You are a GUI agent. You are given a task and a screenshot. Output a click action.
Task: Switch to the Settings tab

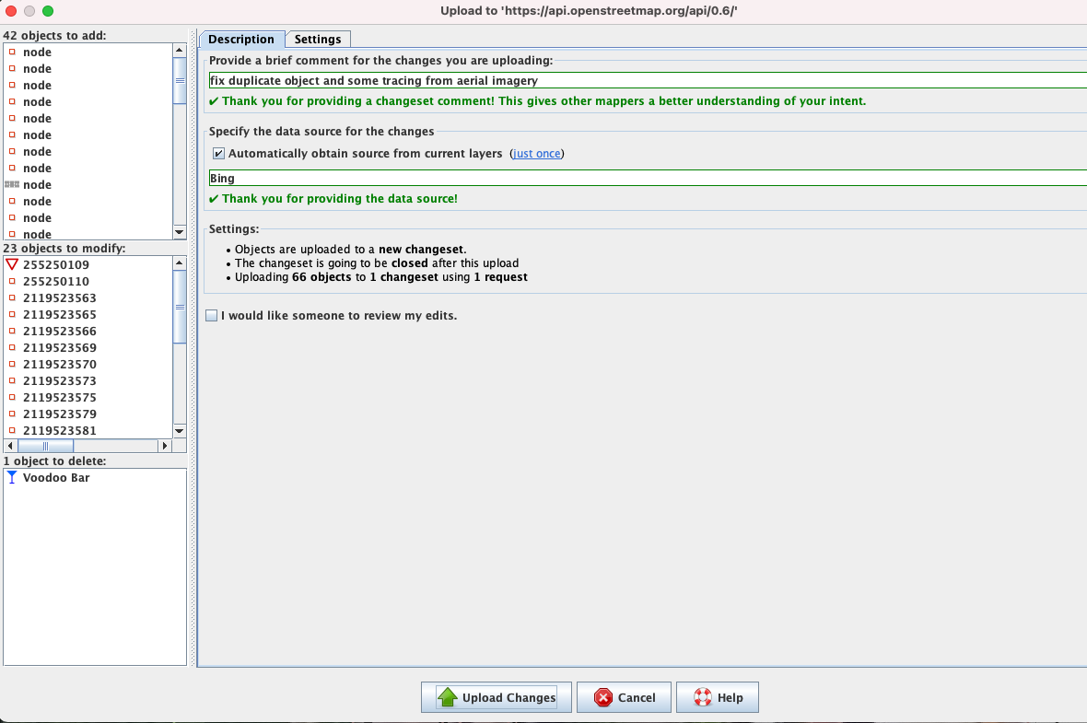pos(318,40)
